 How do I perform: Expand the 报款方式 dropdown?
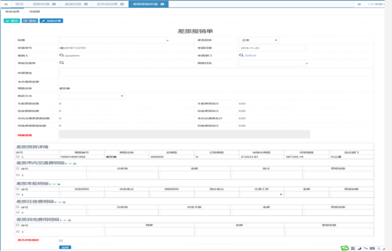92,96
